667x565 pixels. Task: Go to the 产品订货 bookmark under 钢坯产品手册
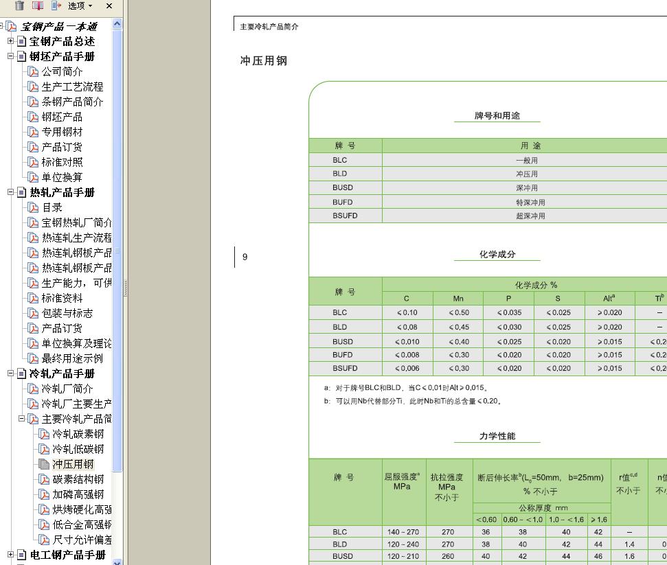[62, 147]
